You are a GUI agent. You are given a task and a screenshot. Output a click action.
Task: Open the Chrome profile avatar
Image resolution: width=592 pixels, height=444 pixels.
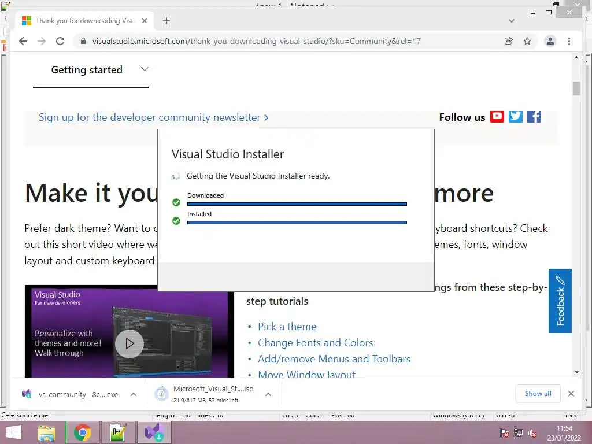550,41
